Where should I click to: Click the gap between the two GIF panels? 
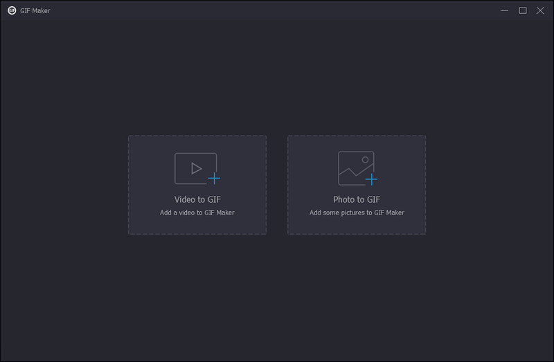[x=277, y=185]
